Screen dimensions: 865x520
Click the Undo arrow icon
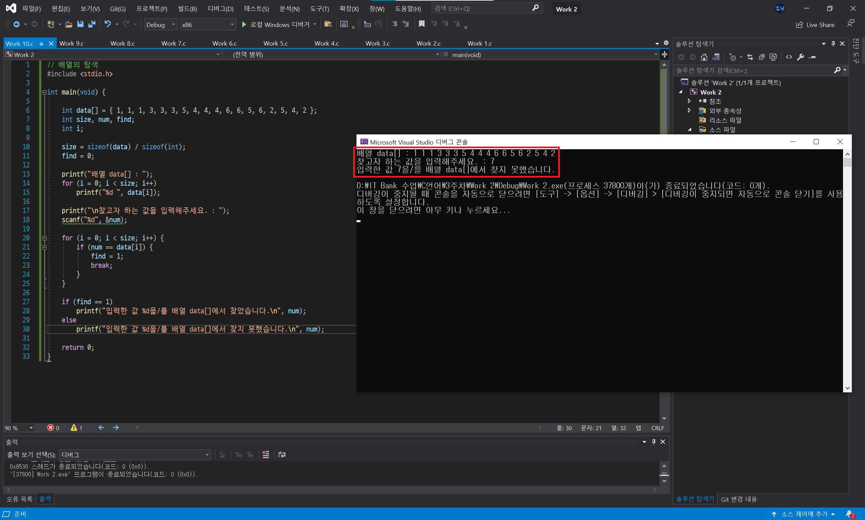(x=108, y=24)
